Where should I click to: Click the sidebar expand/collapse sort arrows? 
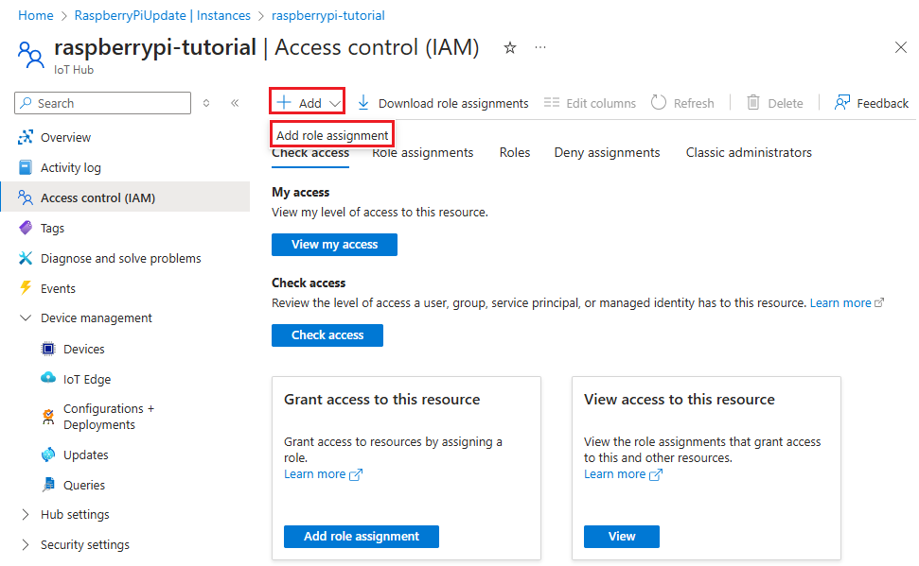206,103
